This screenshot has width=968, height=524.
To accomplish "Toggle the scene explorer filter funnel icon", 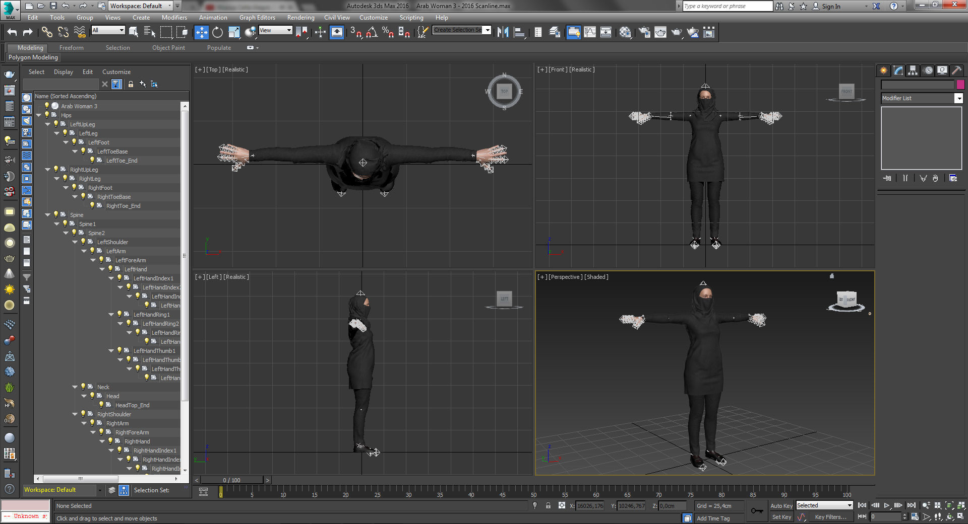I will click(116, 84).
